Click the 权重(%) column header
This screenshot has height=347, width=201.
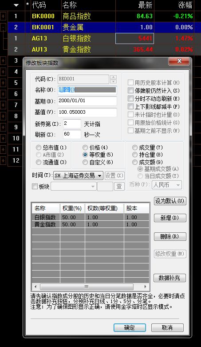(72, 208)
